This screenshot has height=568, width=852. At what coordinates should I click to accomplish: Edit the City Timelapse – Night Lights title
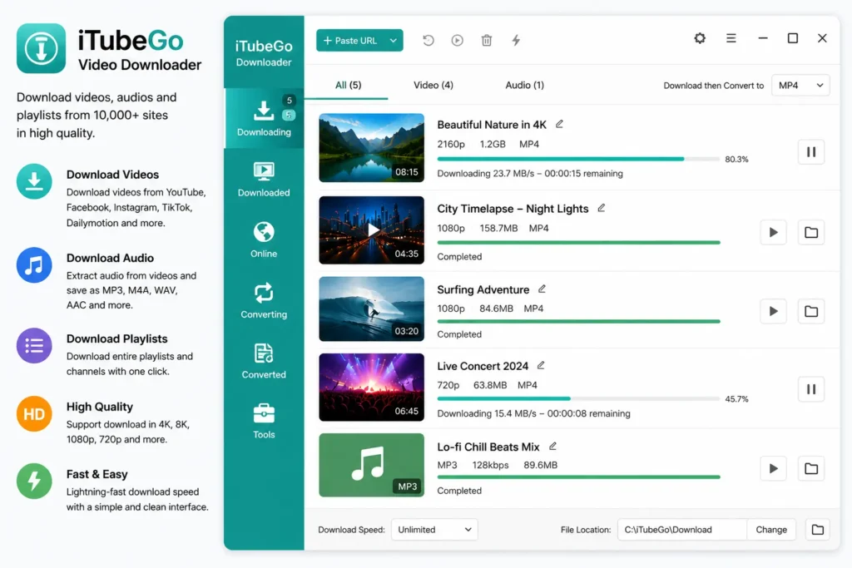pyautogui.click(x=602, y=208)
